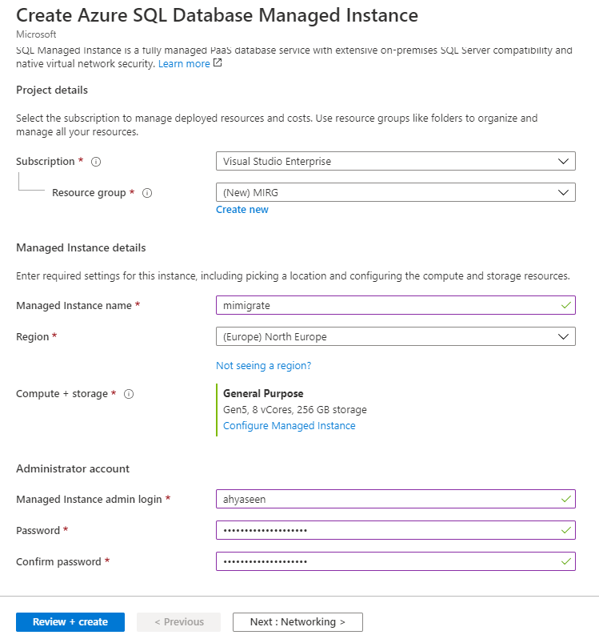Click the Subscription info icon
This screenshot has width=599, height=639.
tap(96, 162)
